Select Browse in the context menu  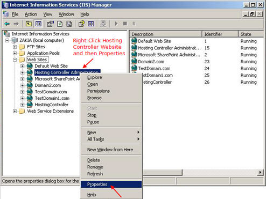click(94, 98)
